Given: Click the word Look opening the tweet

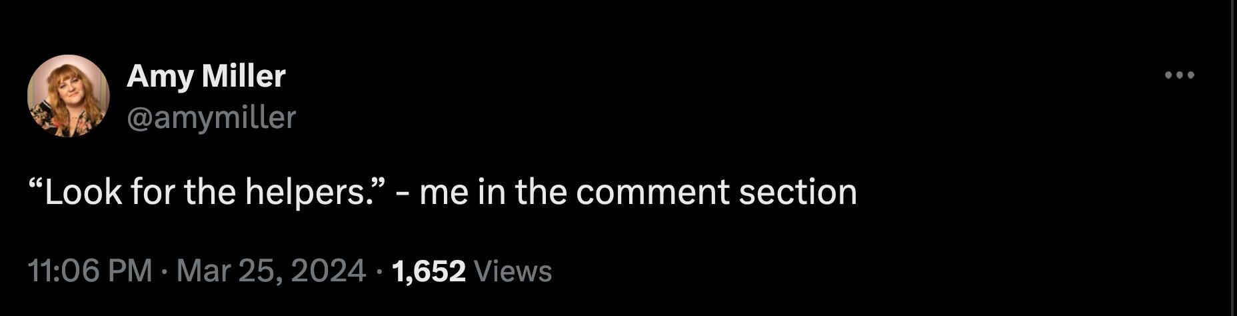Looking at the screenshot, I should (83, 193).
